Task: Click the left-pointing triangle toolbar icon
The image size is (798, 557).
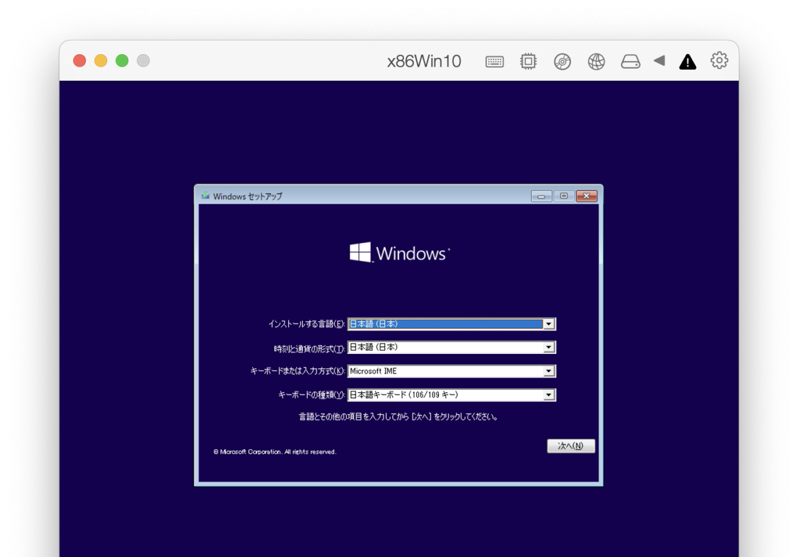Action: tap(659, 60)
